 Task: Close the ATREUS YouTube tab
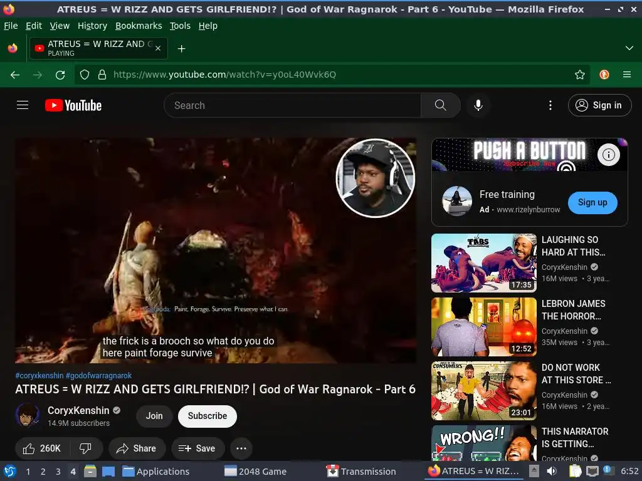point(158,48)
